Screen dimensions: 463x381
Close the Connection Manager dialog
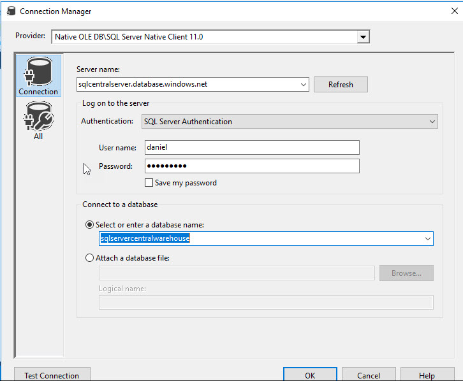tap(455, 11)
